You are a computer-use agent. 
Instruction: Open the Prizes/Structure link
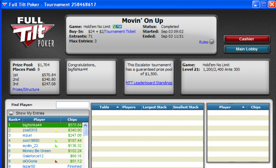(x=26, y=89)
